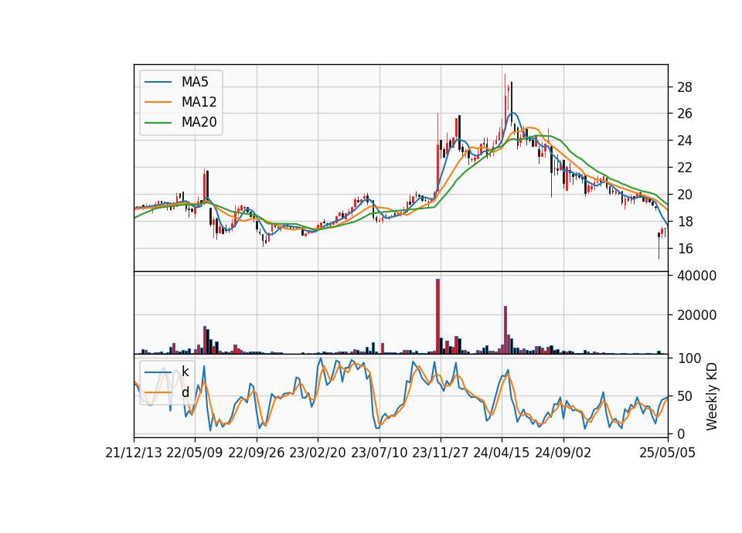Click the last candlestick with the long lower wick
The height and width of the screenshot is (533, 742).
click(659, 246)
